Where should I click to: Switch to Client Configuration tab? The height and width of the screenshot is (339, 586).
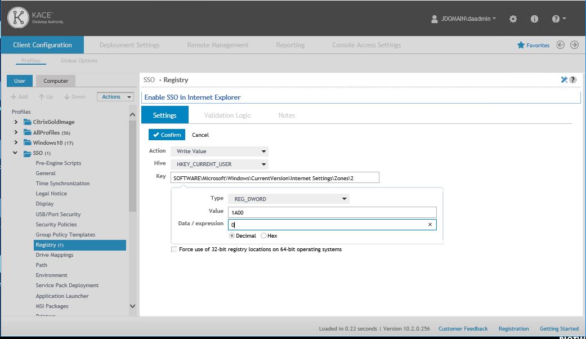point(42,45)
